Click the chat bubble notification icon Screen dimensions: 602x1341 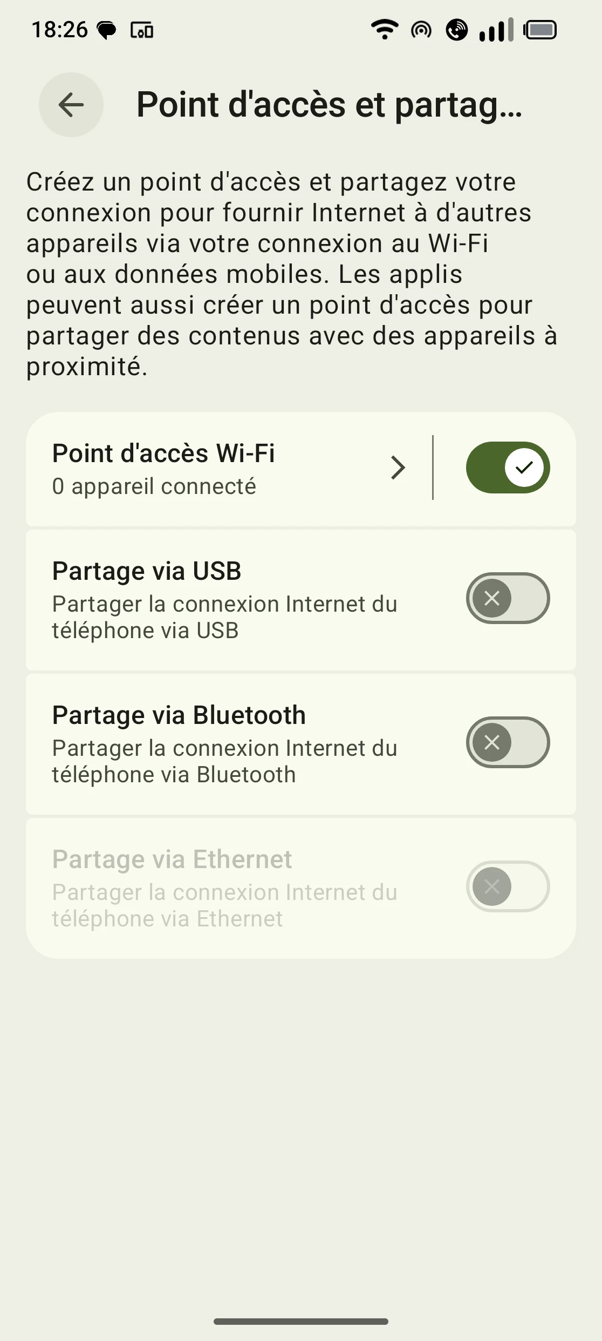pos(106,30)
